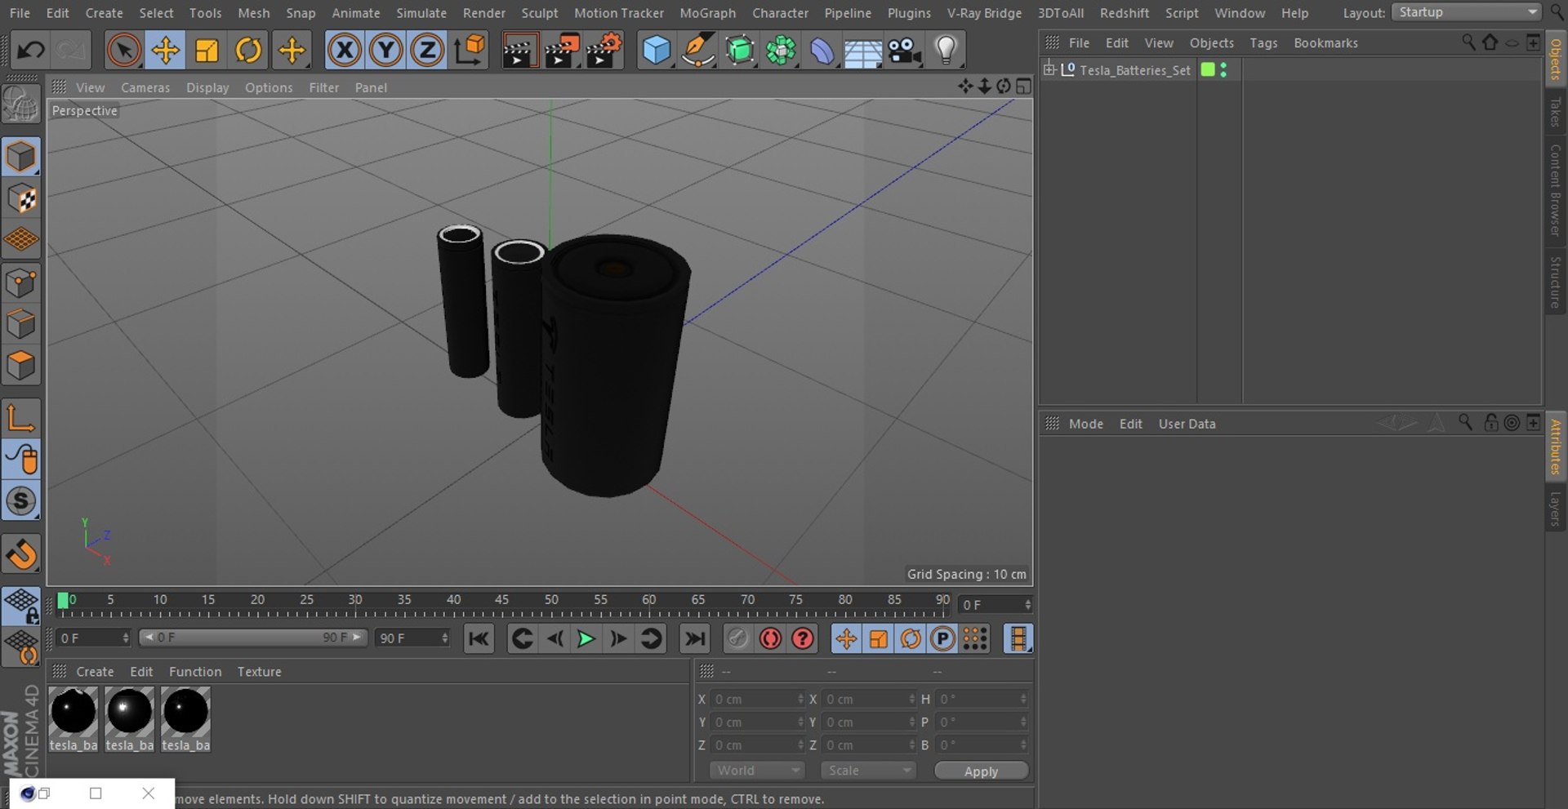Toggle X axis lock

tap(345, 51)
